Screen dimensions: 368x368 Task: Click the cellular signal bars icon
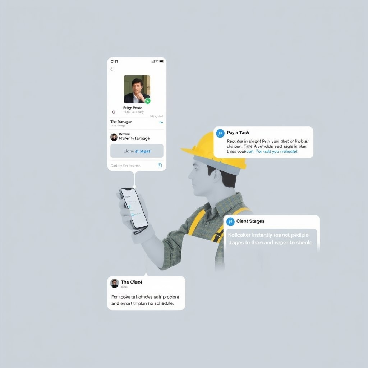(x=153, y=61)
